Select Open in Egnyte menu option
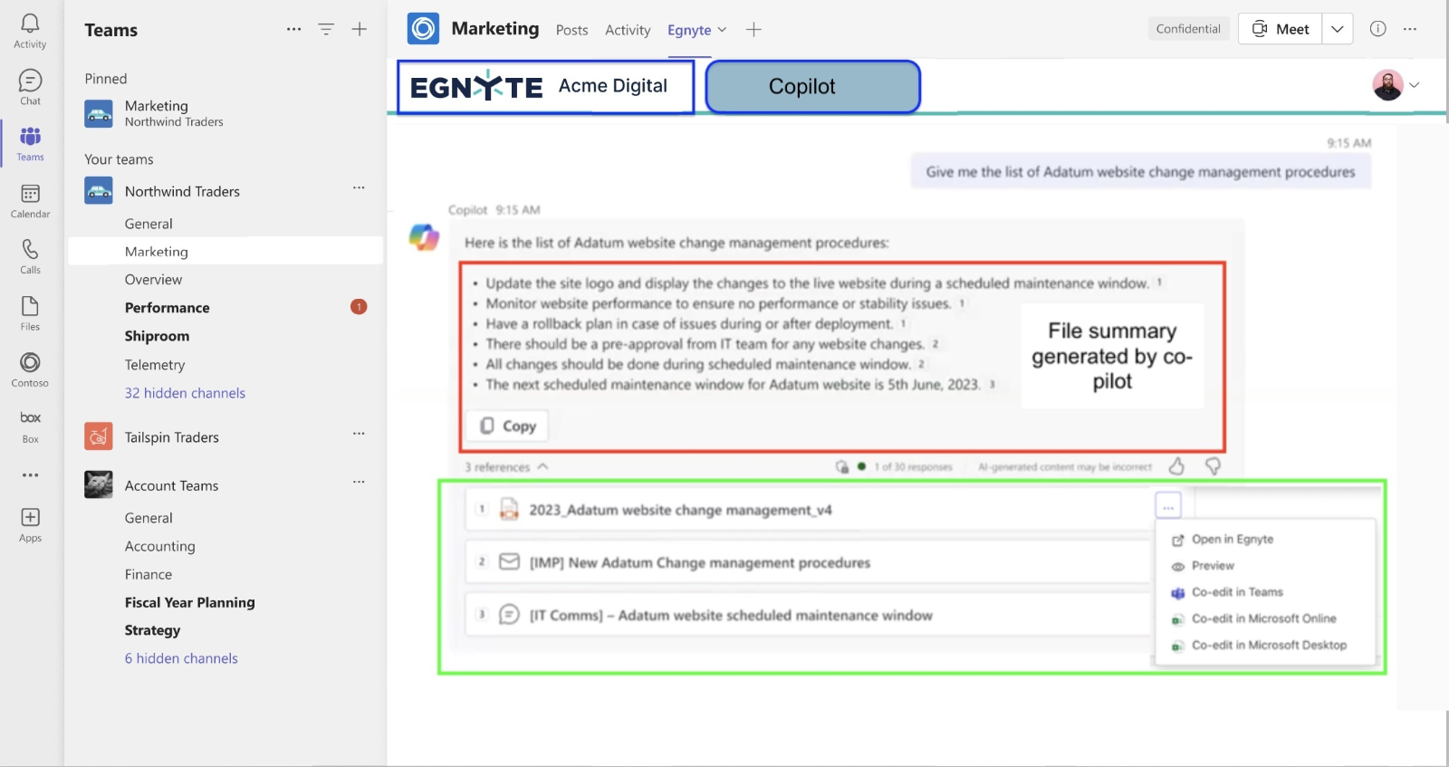 click(1232, 540)
